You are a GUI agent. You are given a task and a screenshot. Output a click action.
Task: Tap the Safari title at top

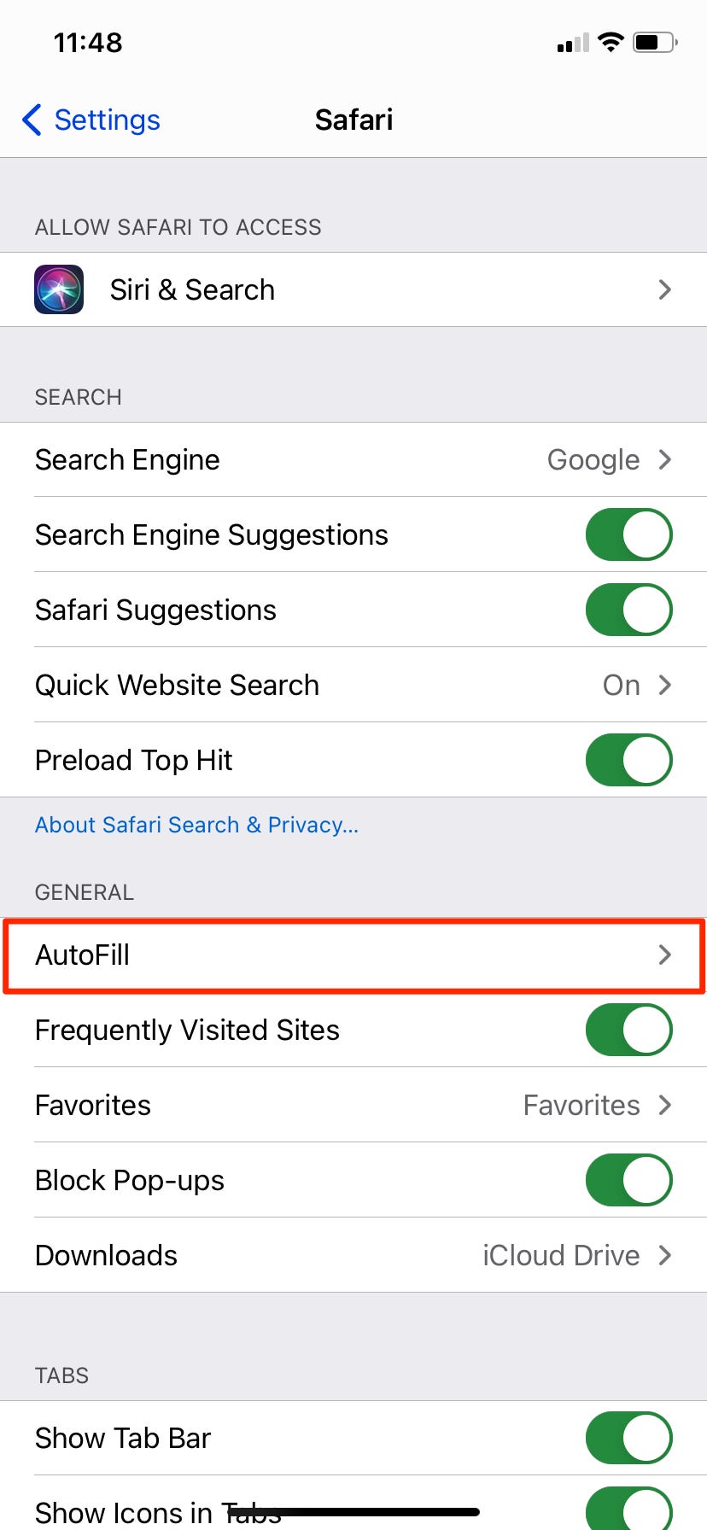tap(353, 120)
